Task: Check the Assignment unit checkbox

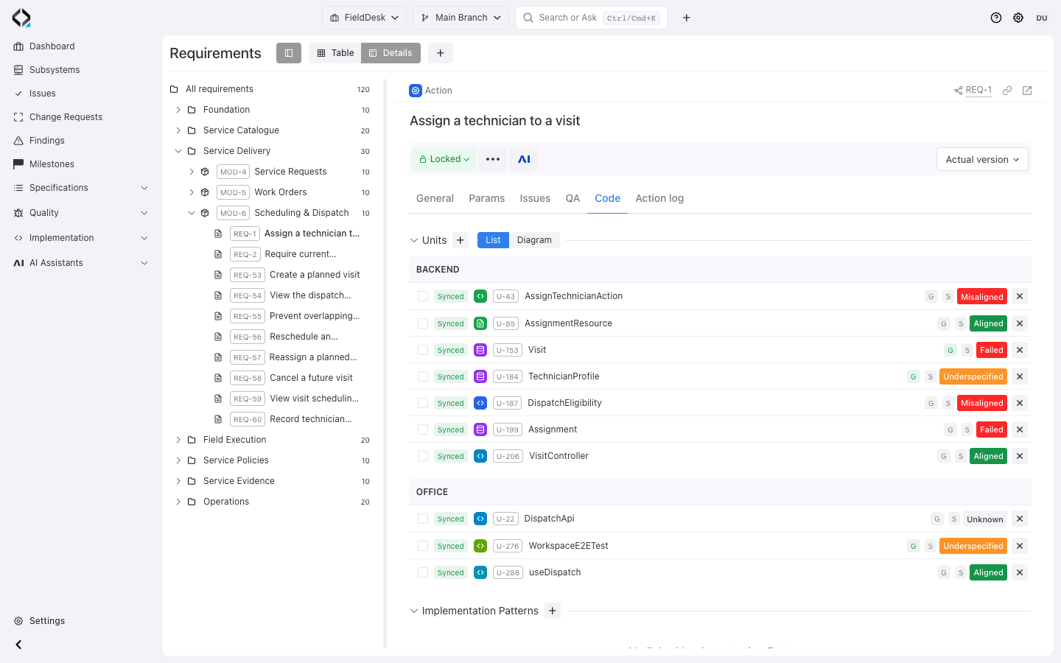Action: 423,429
